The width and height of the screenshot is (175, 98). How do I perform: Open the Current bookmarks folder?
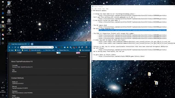coord(25,50)
